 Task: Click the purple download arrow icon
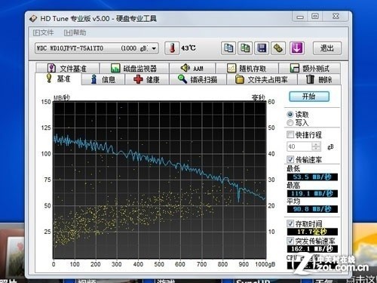297,48
